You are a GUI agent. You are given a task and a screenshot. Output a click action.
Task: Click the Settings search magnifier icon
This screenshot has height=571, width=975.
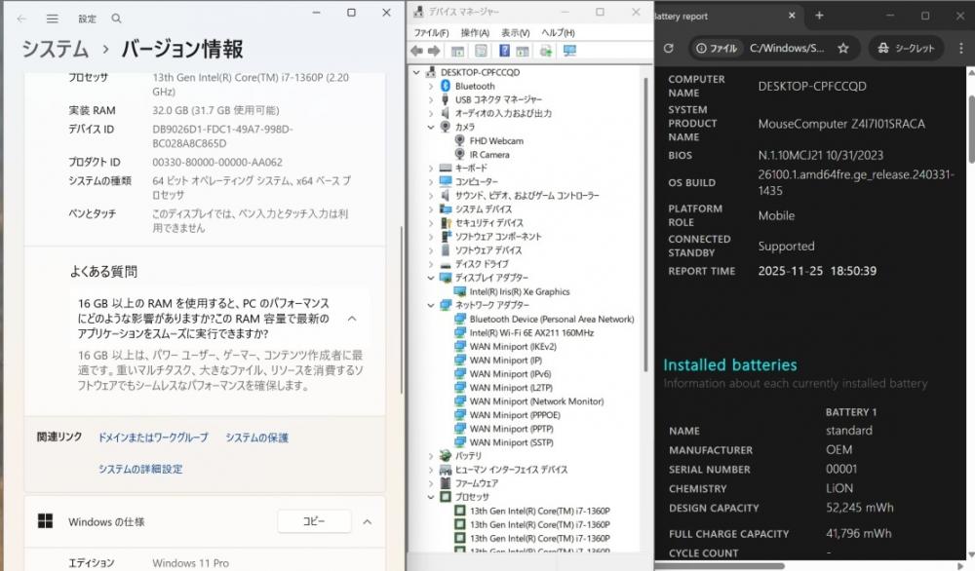coord(116,19)
